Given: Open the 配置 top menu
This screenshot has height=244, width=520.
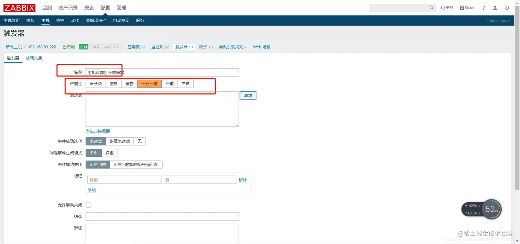Looking at the screenshot, I should coord(105,8).
